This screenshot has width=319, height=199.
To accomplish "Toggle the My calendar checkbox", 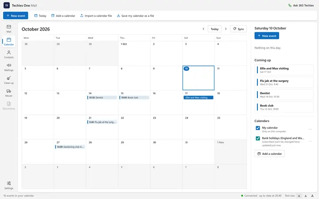I will 258,128.
